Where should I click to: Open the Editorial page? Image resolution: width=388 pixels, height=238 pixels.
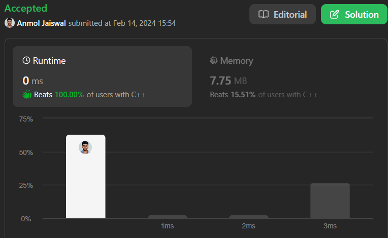coord(282,14)
